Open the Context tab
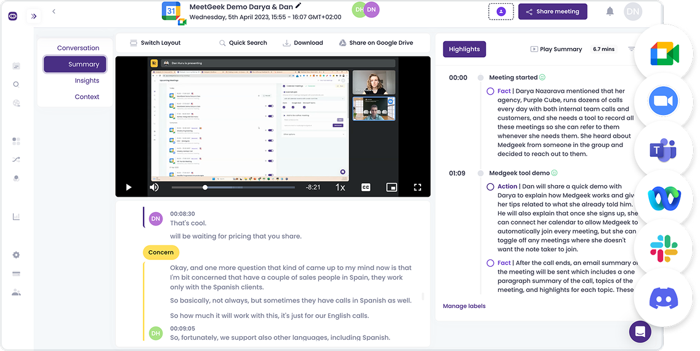 (87, 97)
